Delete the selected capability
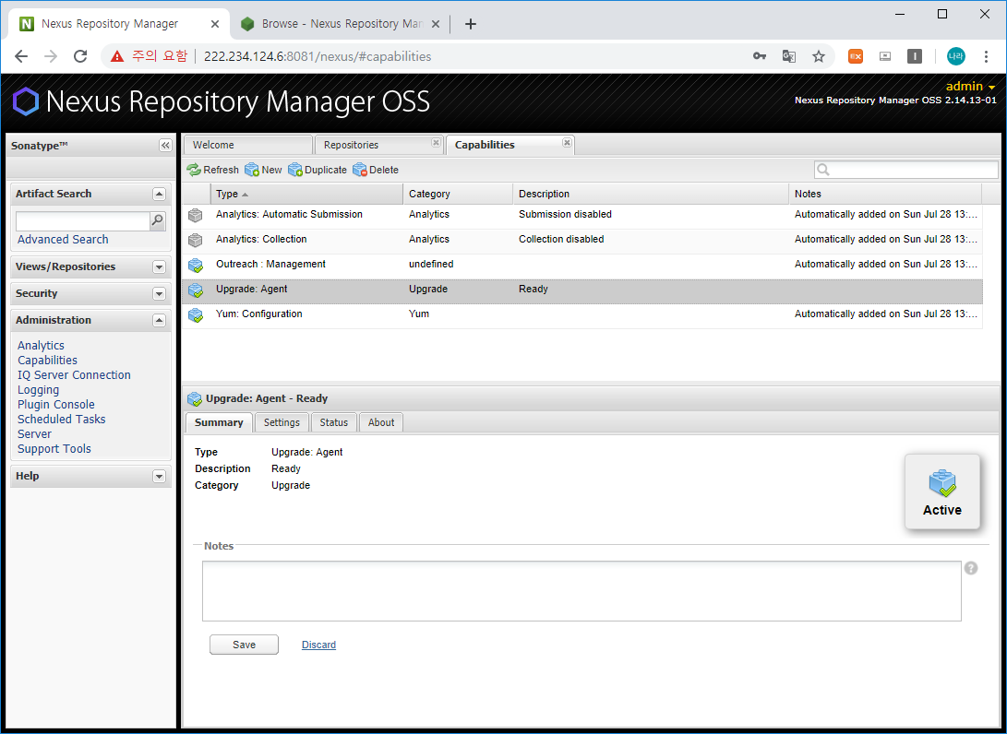This screenshot has width=1007, height=734. 376,170
